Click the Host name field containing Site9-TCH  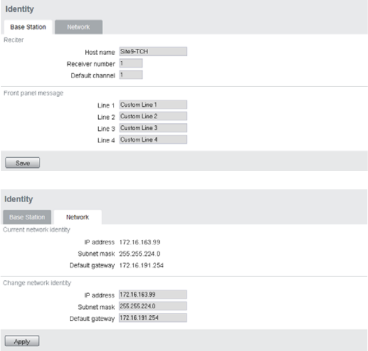(153, 52)
